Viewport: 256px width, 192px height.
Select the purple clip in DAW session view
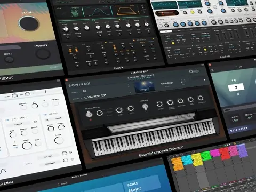tap(243, 151)
